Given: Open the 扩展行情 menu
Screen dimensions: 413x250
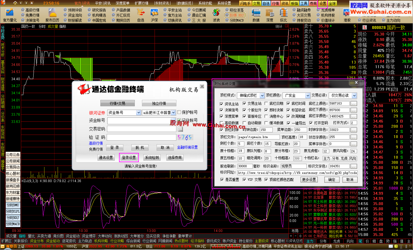Looking at the screenshot, I should [x=141, y=3].
